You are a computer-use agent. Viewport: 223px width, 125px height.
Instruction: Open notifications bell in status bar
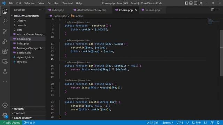coord(218,123)
